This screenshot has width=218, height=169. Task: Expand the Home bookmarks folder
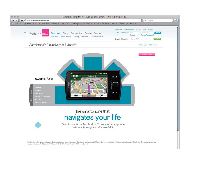(x=86, y=24)
